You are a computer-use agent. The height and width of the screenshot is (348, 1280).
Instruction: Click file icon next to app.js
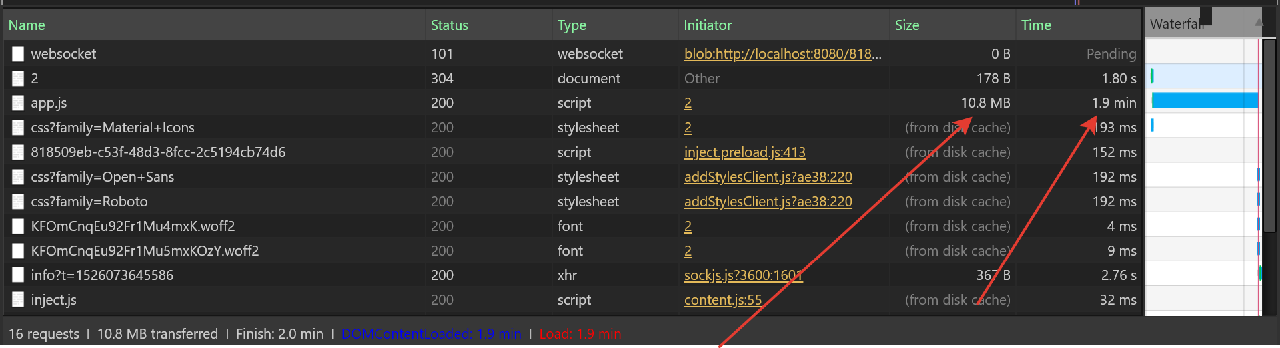tap(18, 103)
